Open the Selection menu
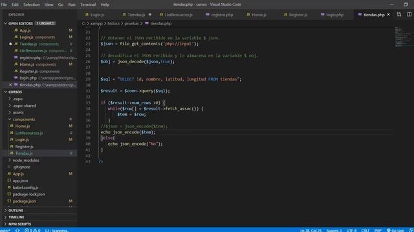 (x=32, y=5)
